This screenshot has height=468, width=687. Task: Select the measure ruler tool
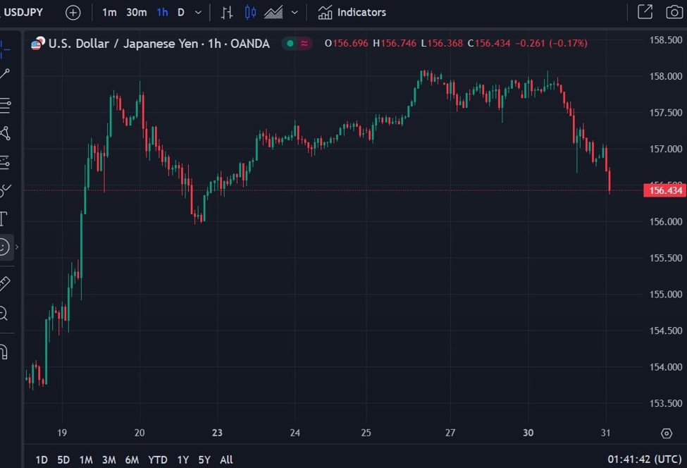click(x=4, y=283)
